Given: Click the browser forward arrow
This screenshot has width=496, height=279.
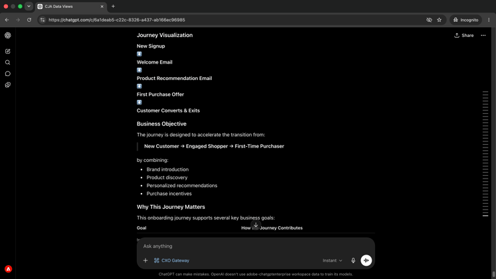Looking at the screenshot, I should point(18,20).
